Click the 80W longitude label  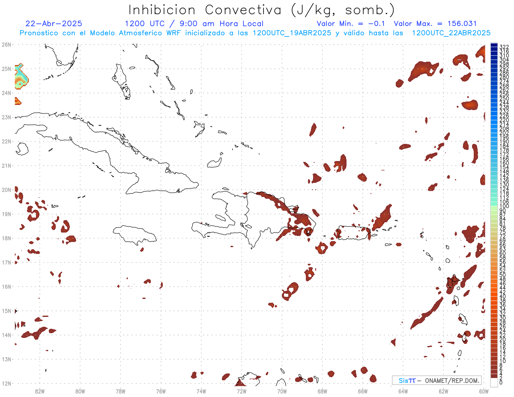80,391
